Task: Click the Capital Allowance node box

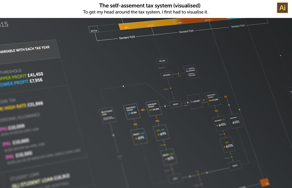Action: click(x=191, y=72)
